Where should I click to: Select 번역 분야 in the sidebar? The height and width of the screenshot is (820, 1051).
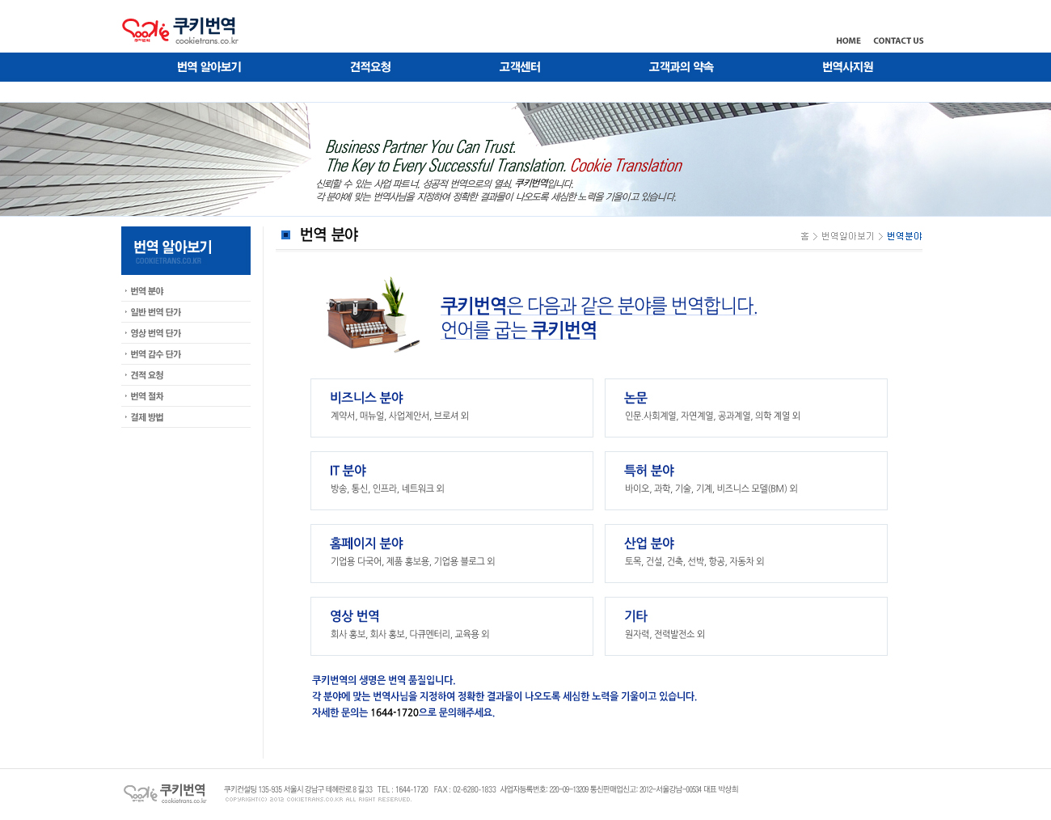147,291
